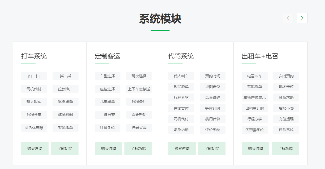This screenshot has width=325, height=169.
Task: Click the right arrow to view next modules
Action: click(x=302, y=18)
